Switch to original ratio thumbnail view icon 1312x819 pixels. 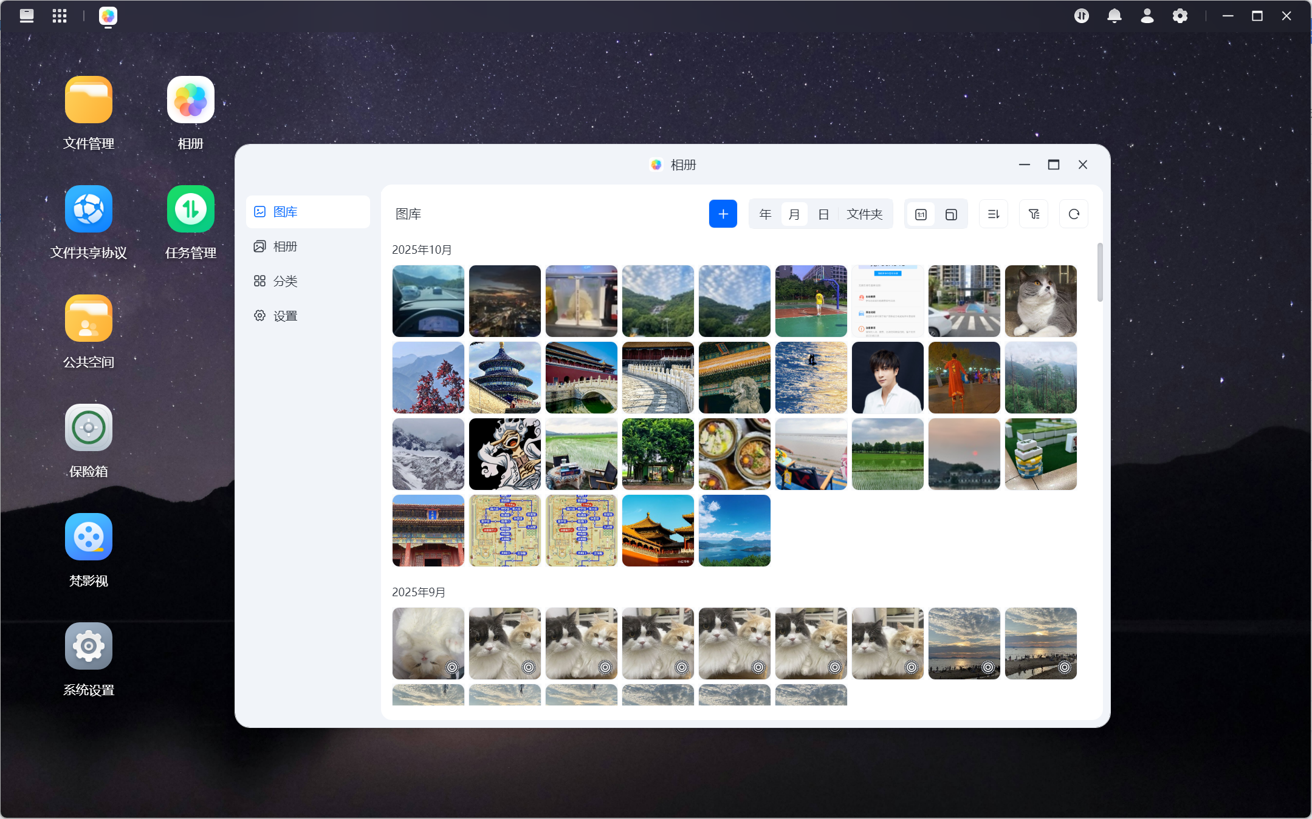[951, 214]
